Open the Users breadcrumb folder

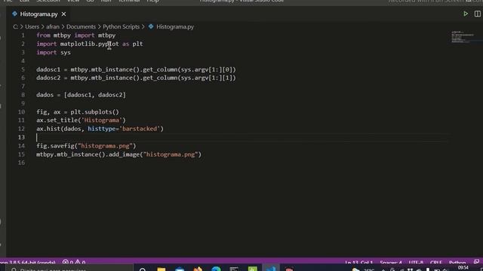tap(32, 27)
